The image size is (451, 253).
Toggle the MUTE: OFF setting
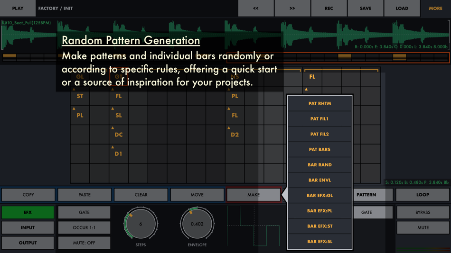(x=85, y=243)
